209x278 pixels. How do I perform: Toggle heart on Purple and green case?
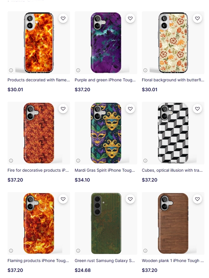click(x=130, y=18)
